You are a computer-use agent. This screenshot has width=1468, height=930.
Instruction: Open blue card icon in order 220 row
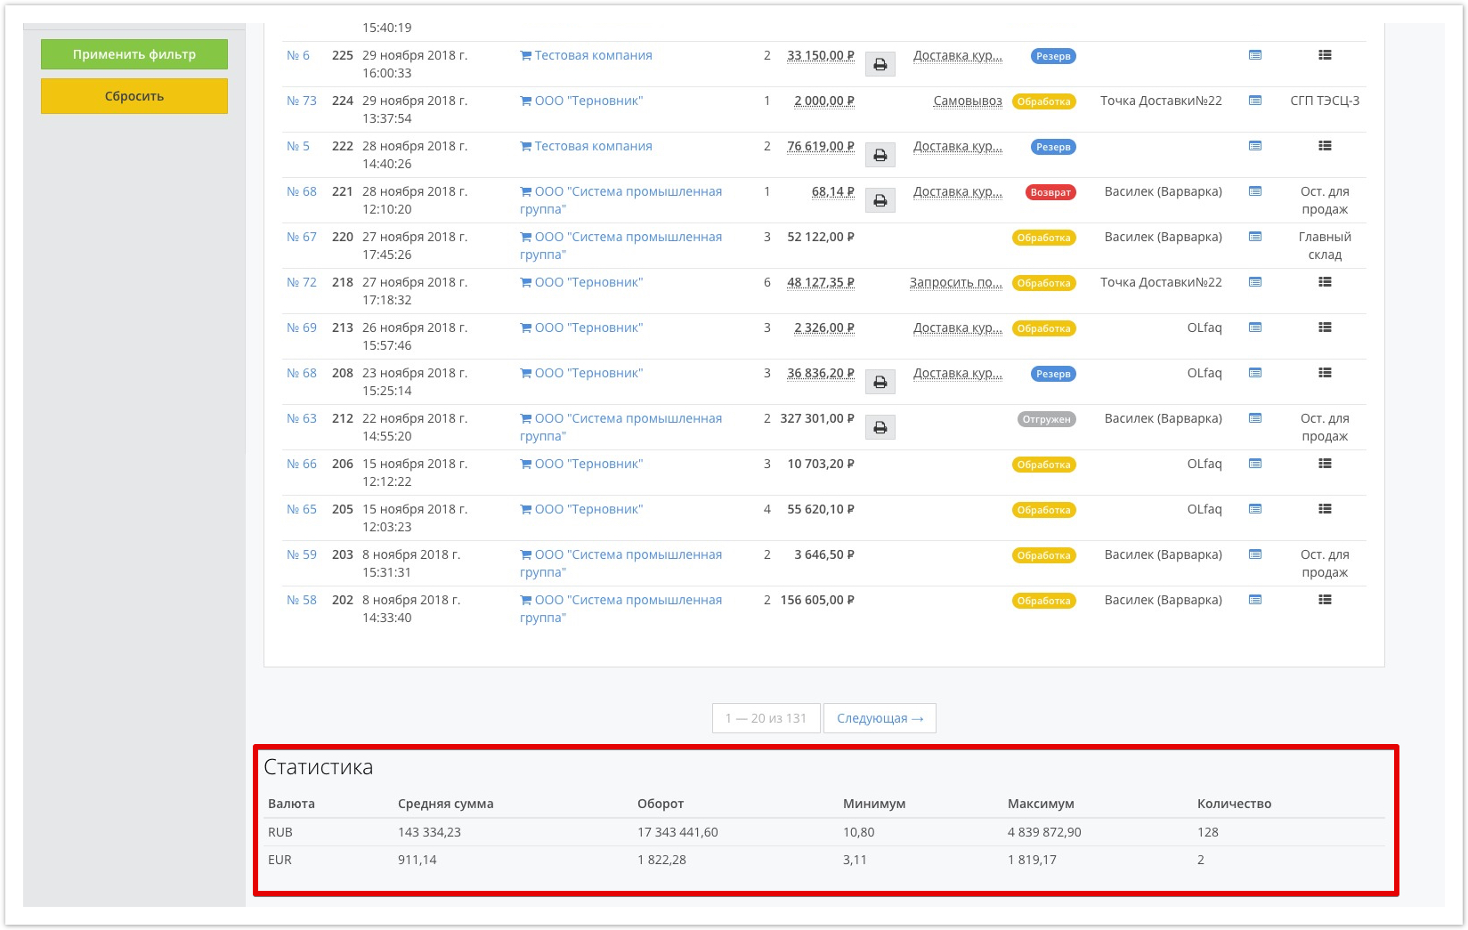click(1255, 237)
